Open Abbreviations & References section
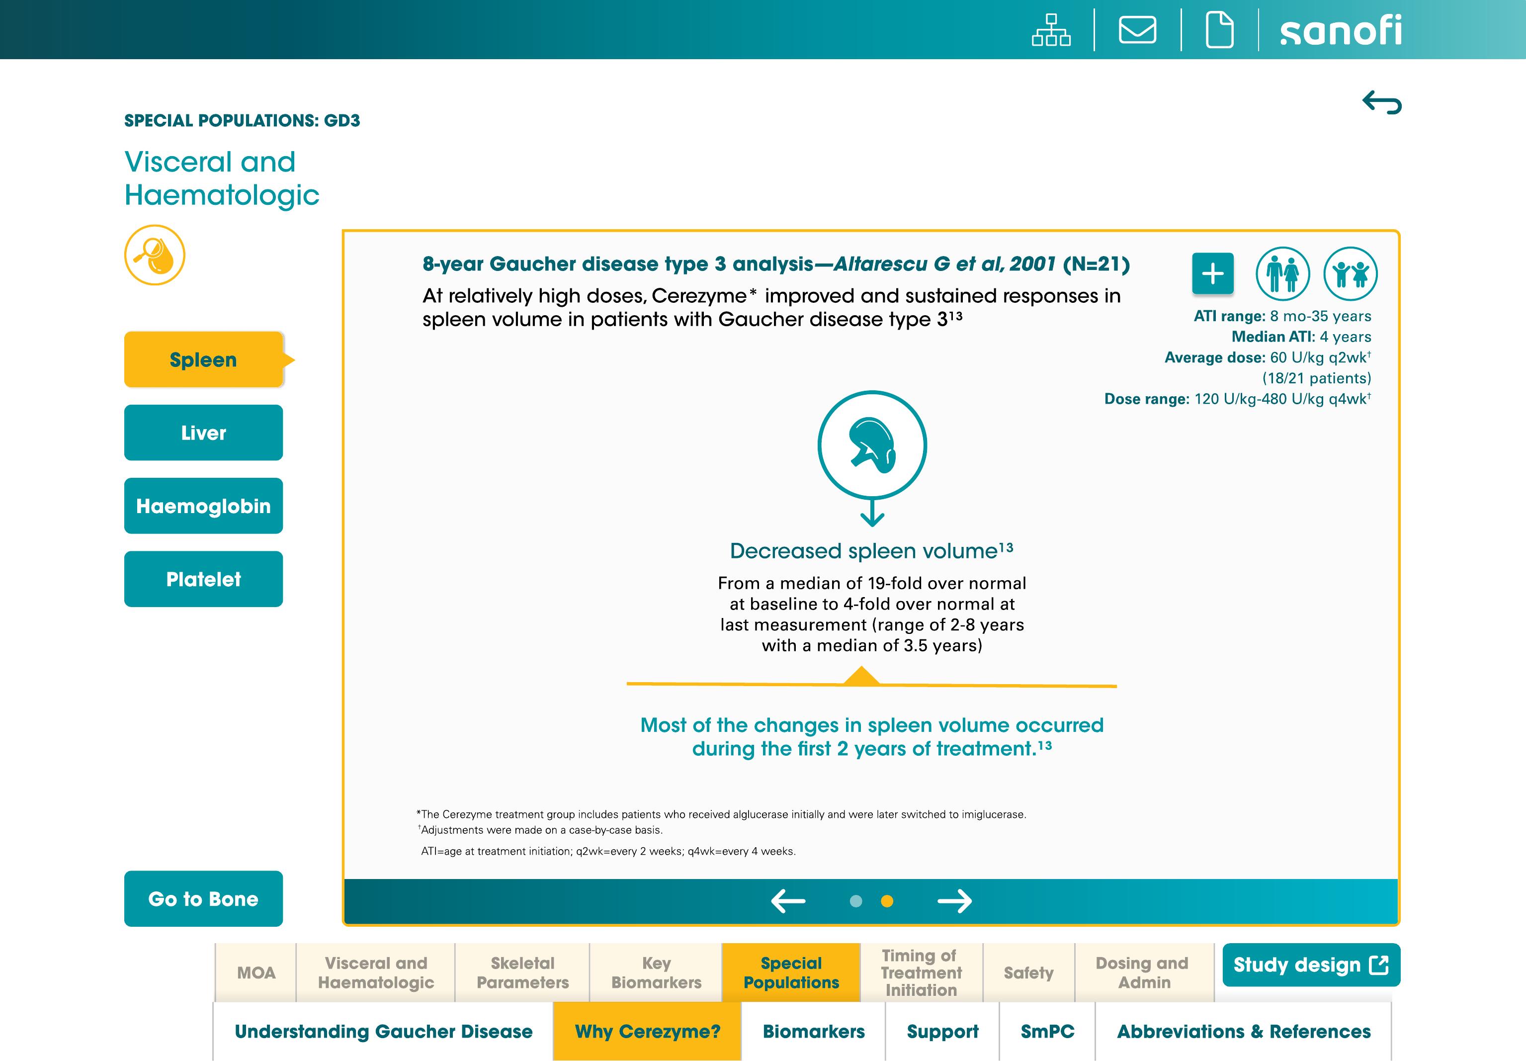The height and width of the screenshot is (1061, 1526). point(1244,1032)
